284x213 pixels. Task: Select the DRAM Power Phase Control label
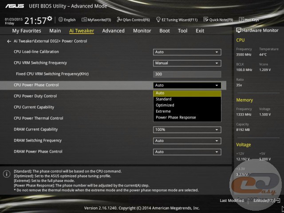(38, 151)
